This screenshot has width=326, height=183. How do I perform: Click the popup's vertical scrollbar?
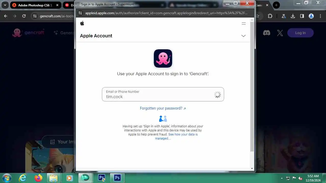coord(252,86)
